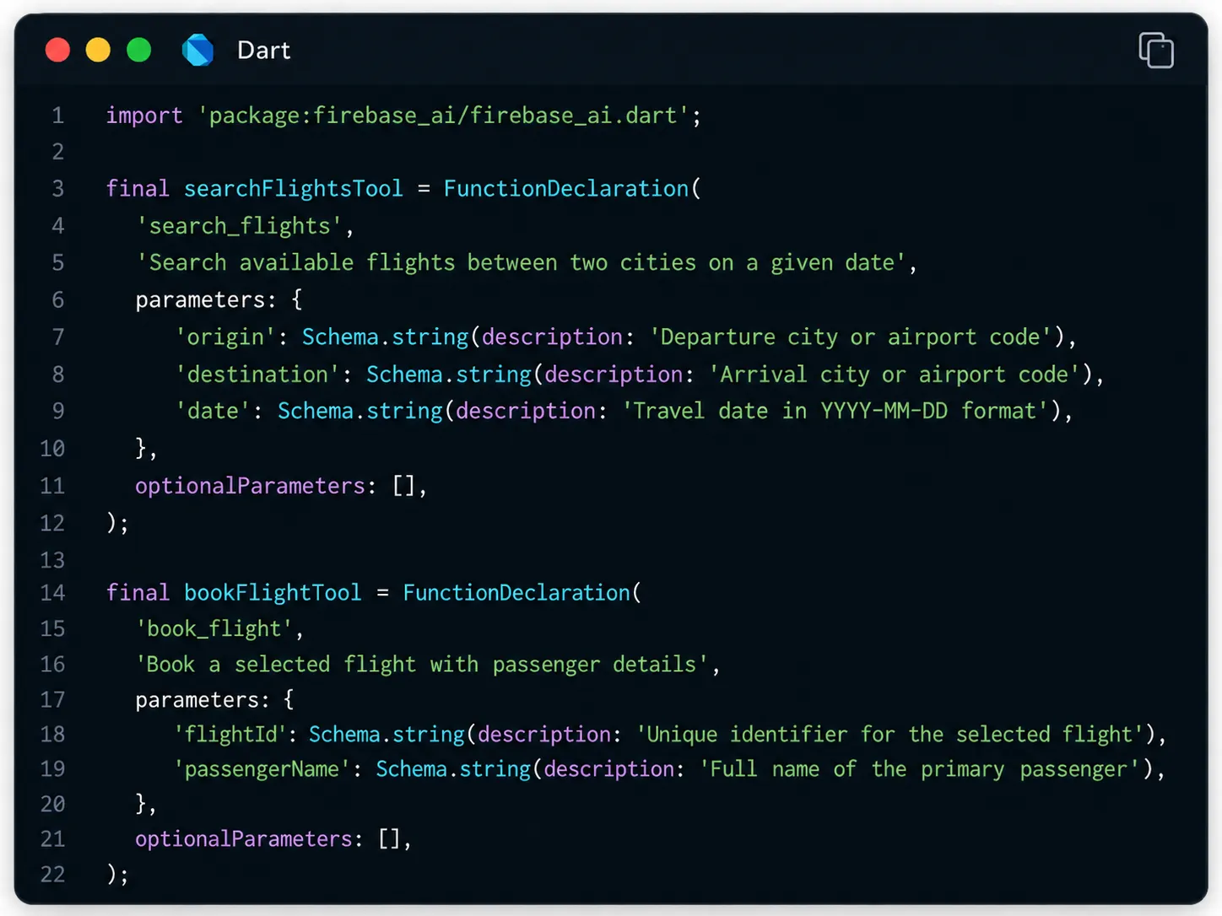Click line number 2 in gutter
The height and width of the screenshot is (916, 1222).
57,152
